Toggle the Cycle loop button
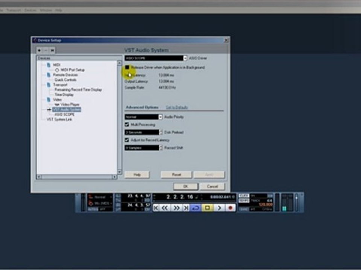The width and height of the screenshot is (361, 270). (x=196, y=208)
